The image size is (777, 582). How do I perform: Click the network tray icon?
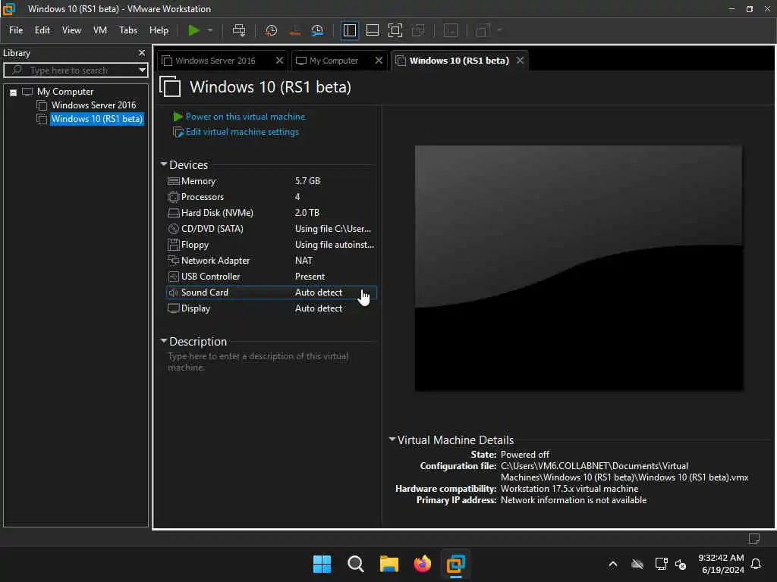[x=661, y=564]
